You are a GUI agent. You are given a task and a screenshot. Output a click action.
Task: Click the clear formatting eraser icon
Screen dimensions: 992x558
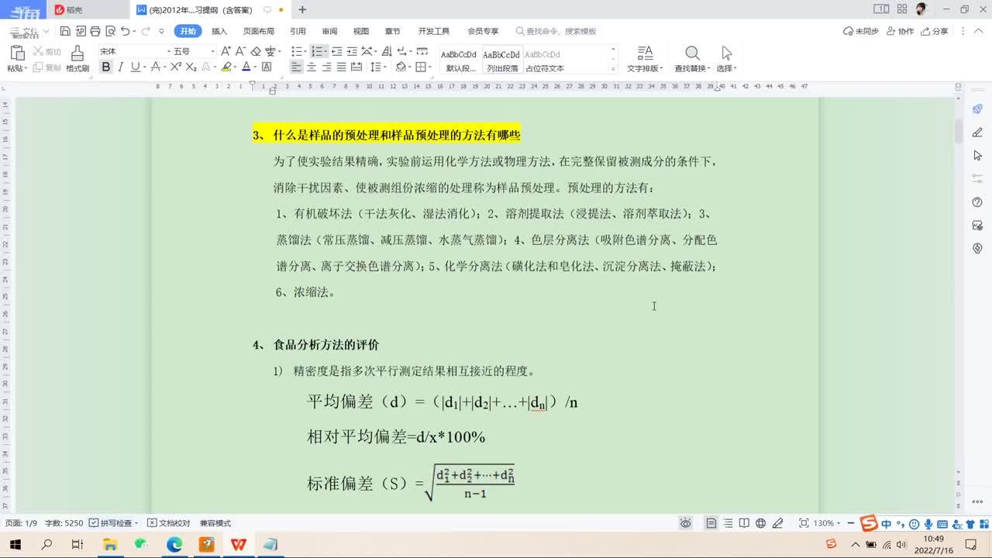256,51
